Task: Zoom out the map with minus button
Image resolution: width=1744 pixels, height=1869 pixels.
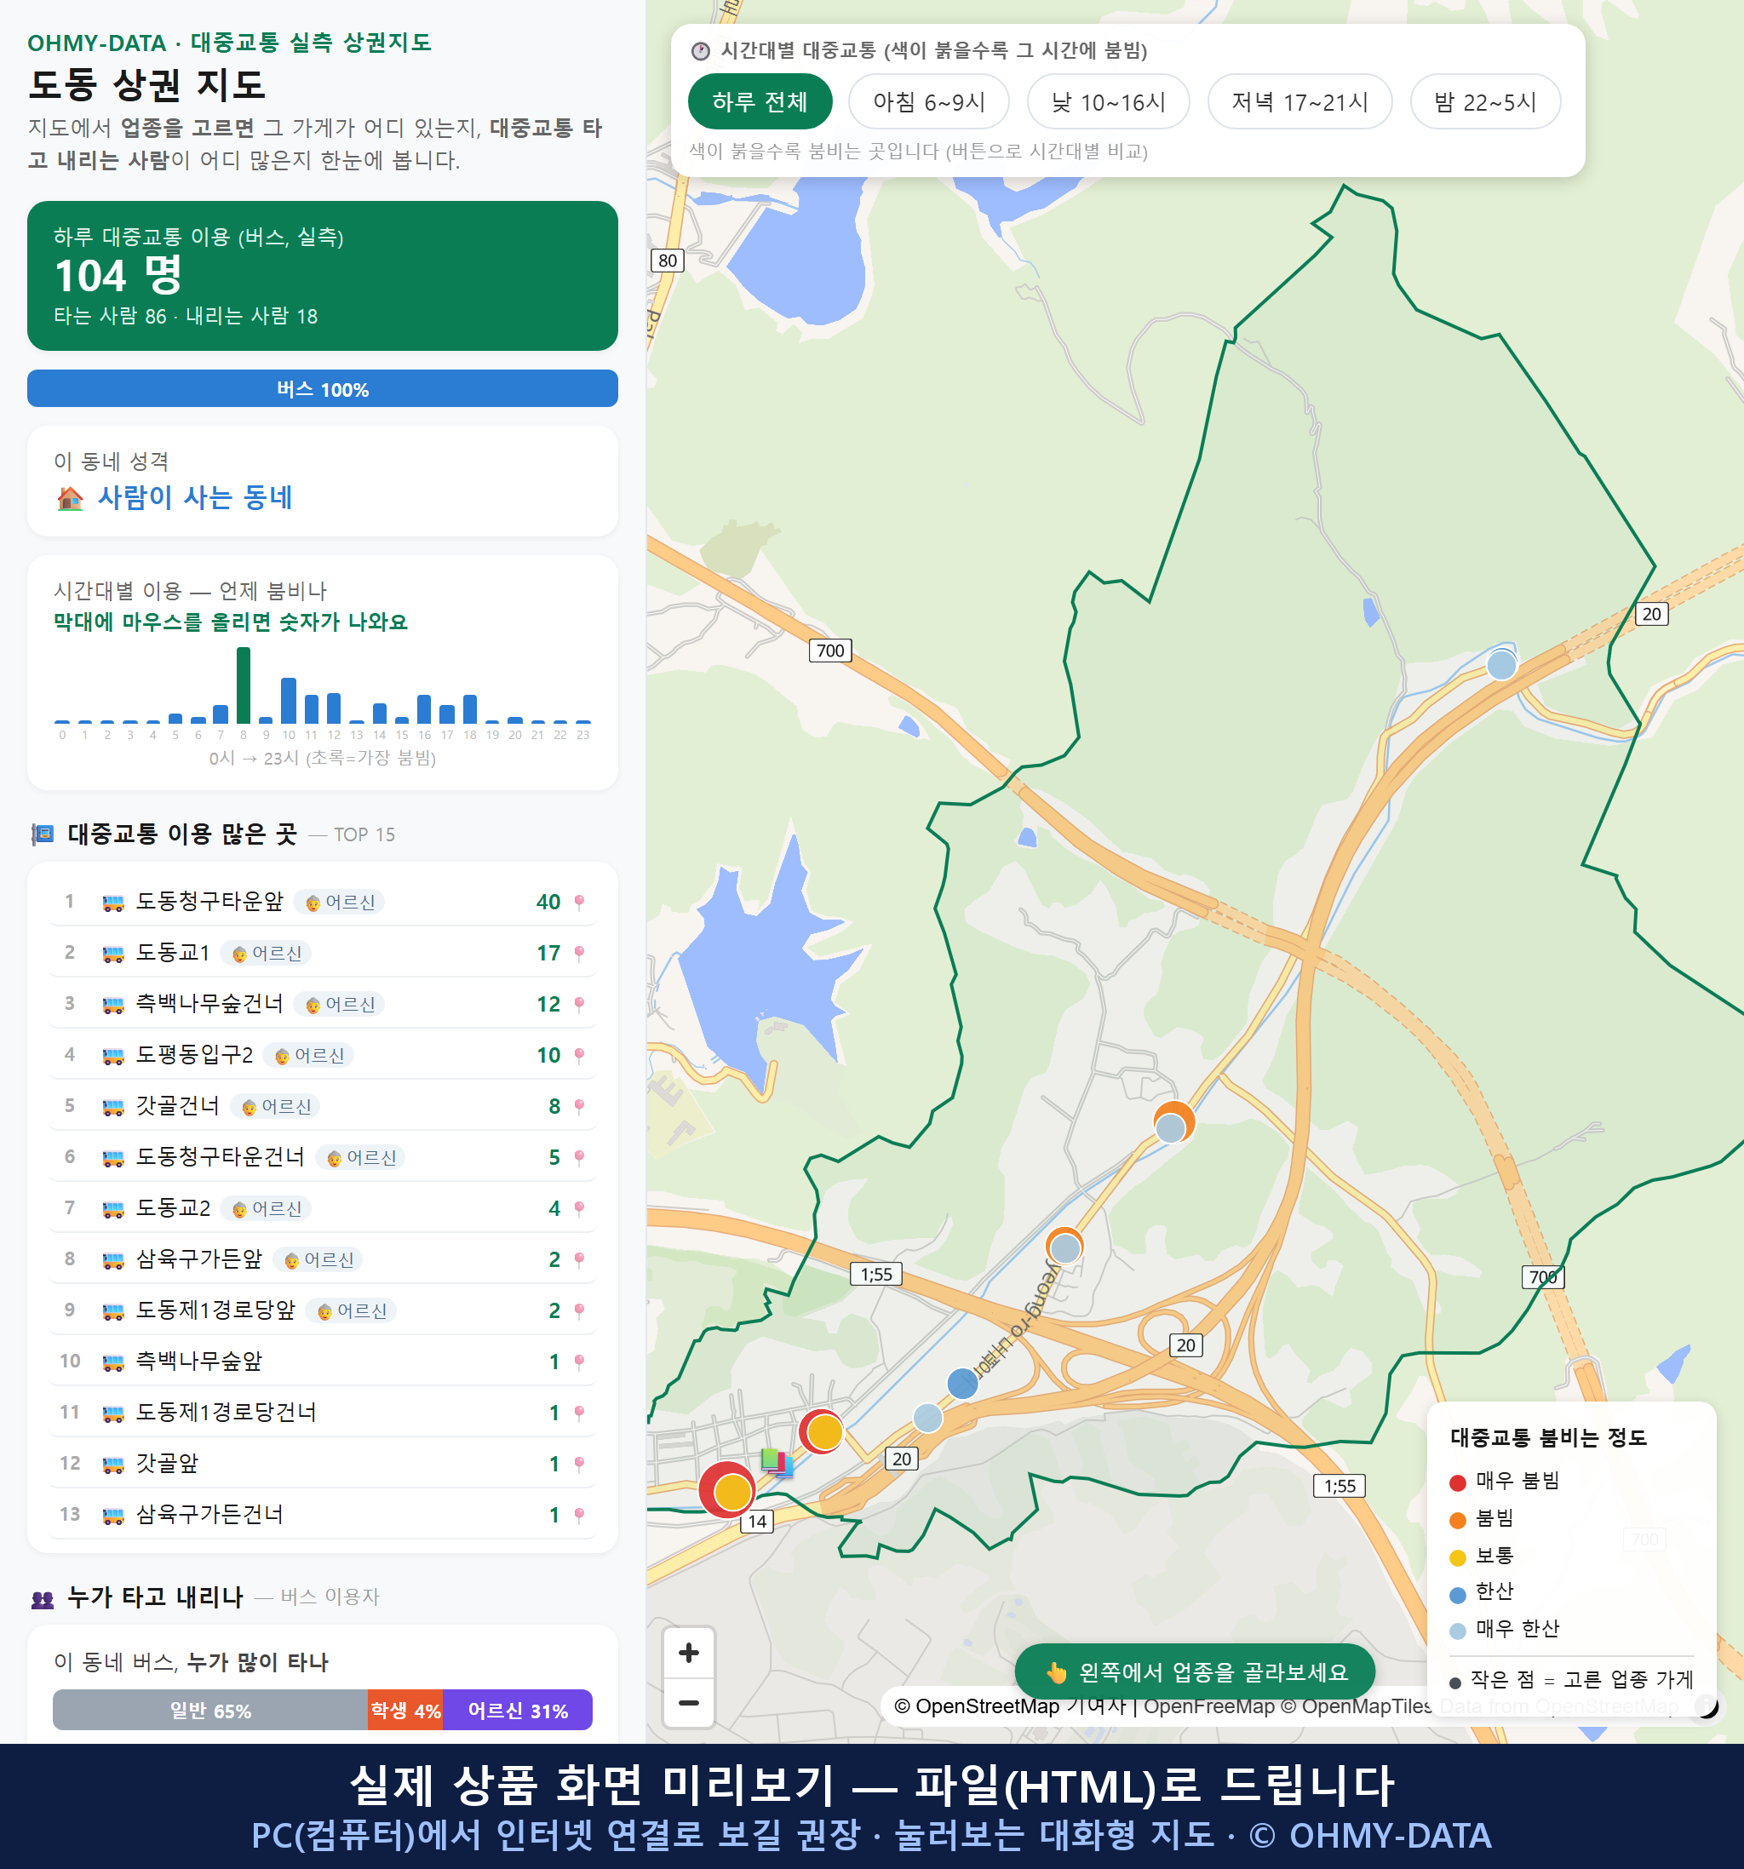Action: [x=688, y=1703]
